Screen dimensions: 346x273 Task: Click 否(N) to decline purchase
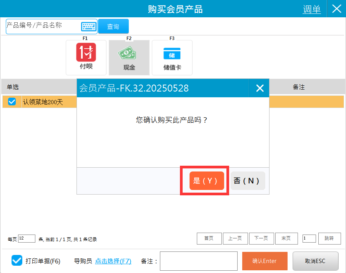pyautogui.click(x=248, y=181)
